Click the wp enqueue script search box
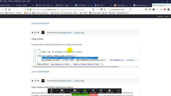 (119, 10)
